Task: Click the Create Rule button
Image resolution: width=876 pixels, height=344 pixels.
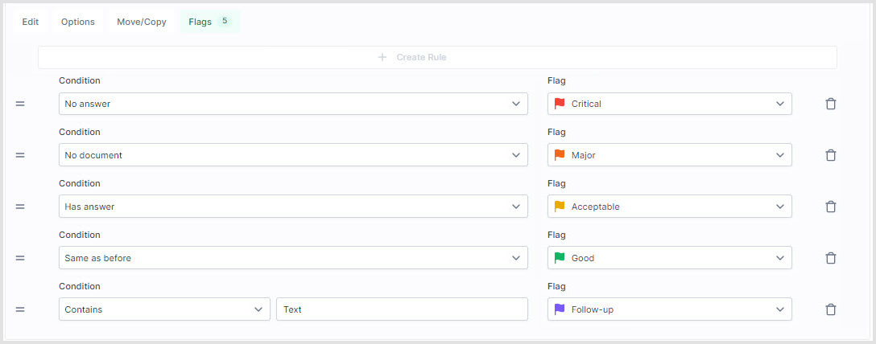Action: pos(437,57)
